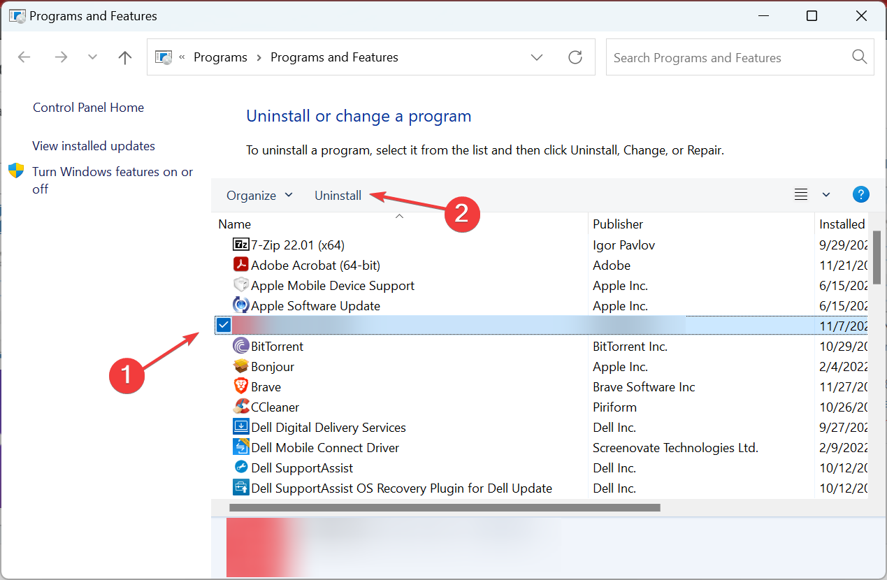
Task: Select the Brave program name
Action: 266,386
